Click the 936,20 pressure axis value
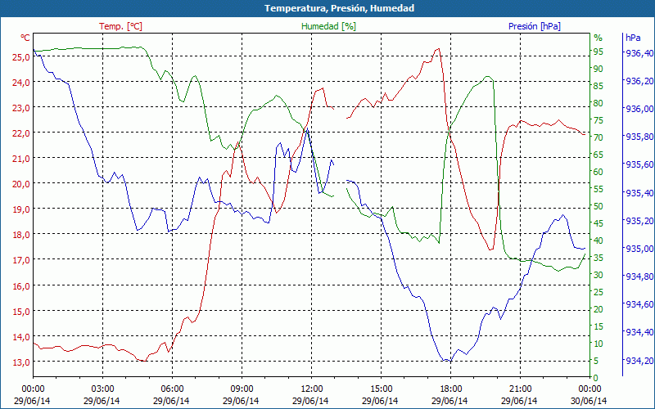 639,81
